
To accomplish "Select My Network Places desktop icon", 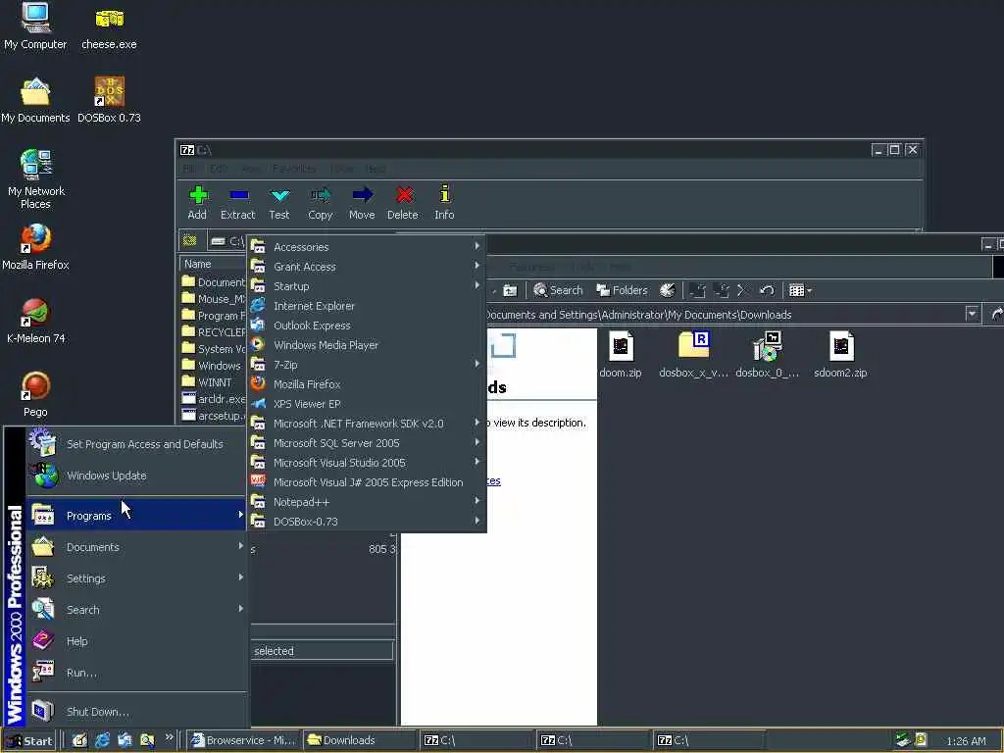I will coord(35,179).
